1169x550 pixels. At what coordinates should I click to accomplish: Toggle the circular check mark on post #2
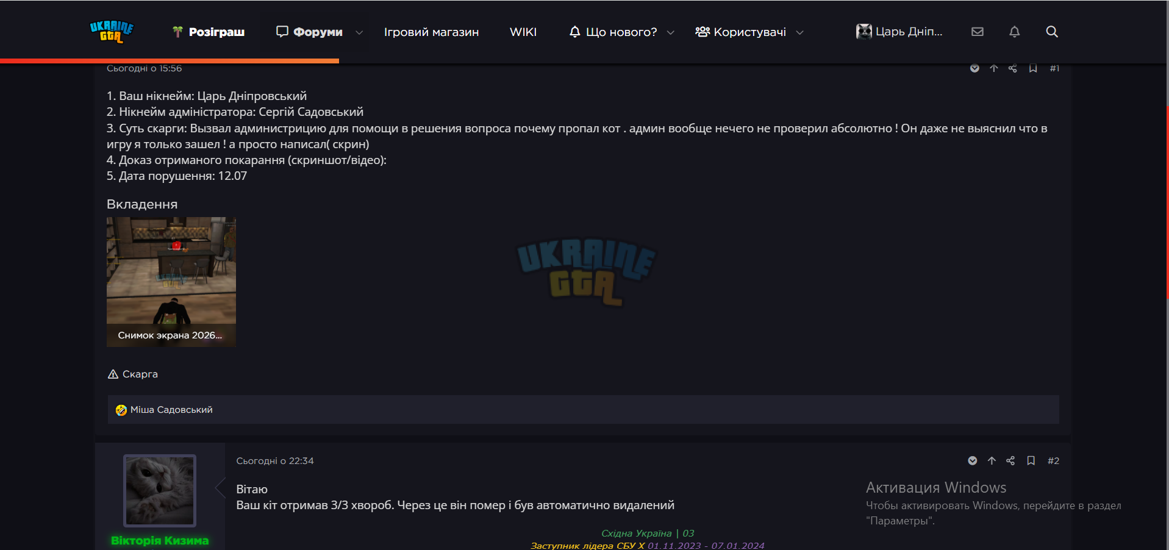point(973,461)
